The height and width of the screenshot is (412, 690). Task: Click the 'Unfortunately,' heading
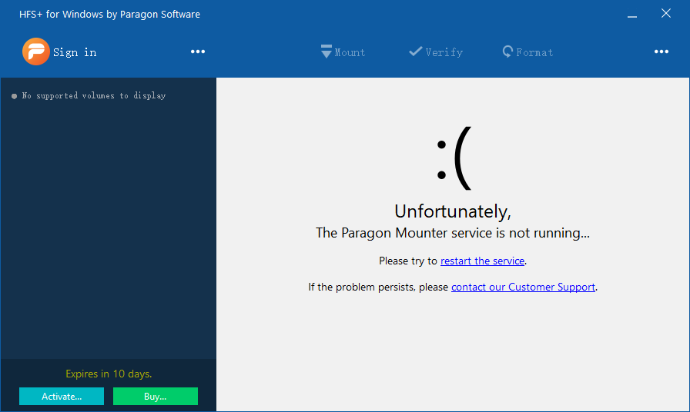pyautogui.click(x=453, y=211)
